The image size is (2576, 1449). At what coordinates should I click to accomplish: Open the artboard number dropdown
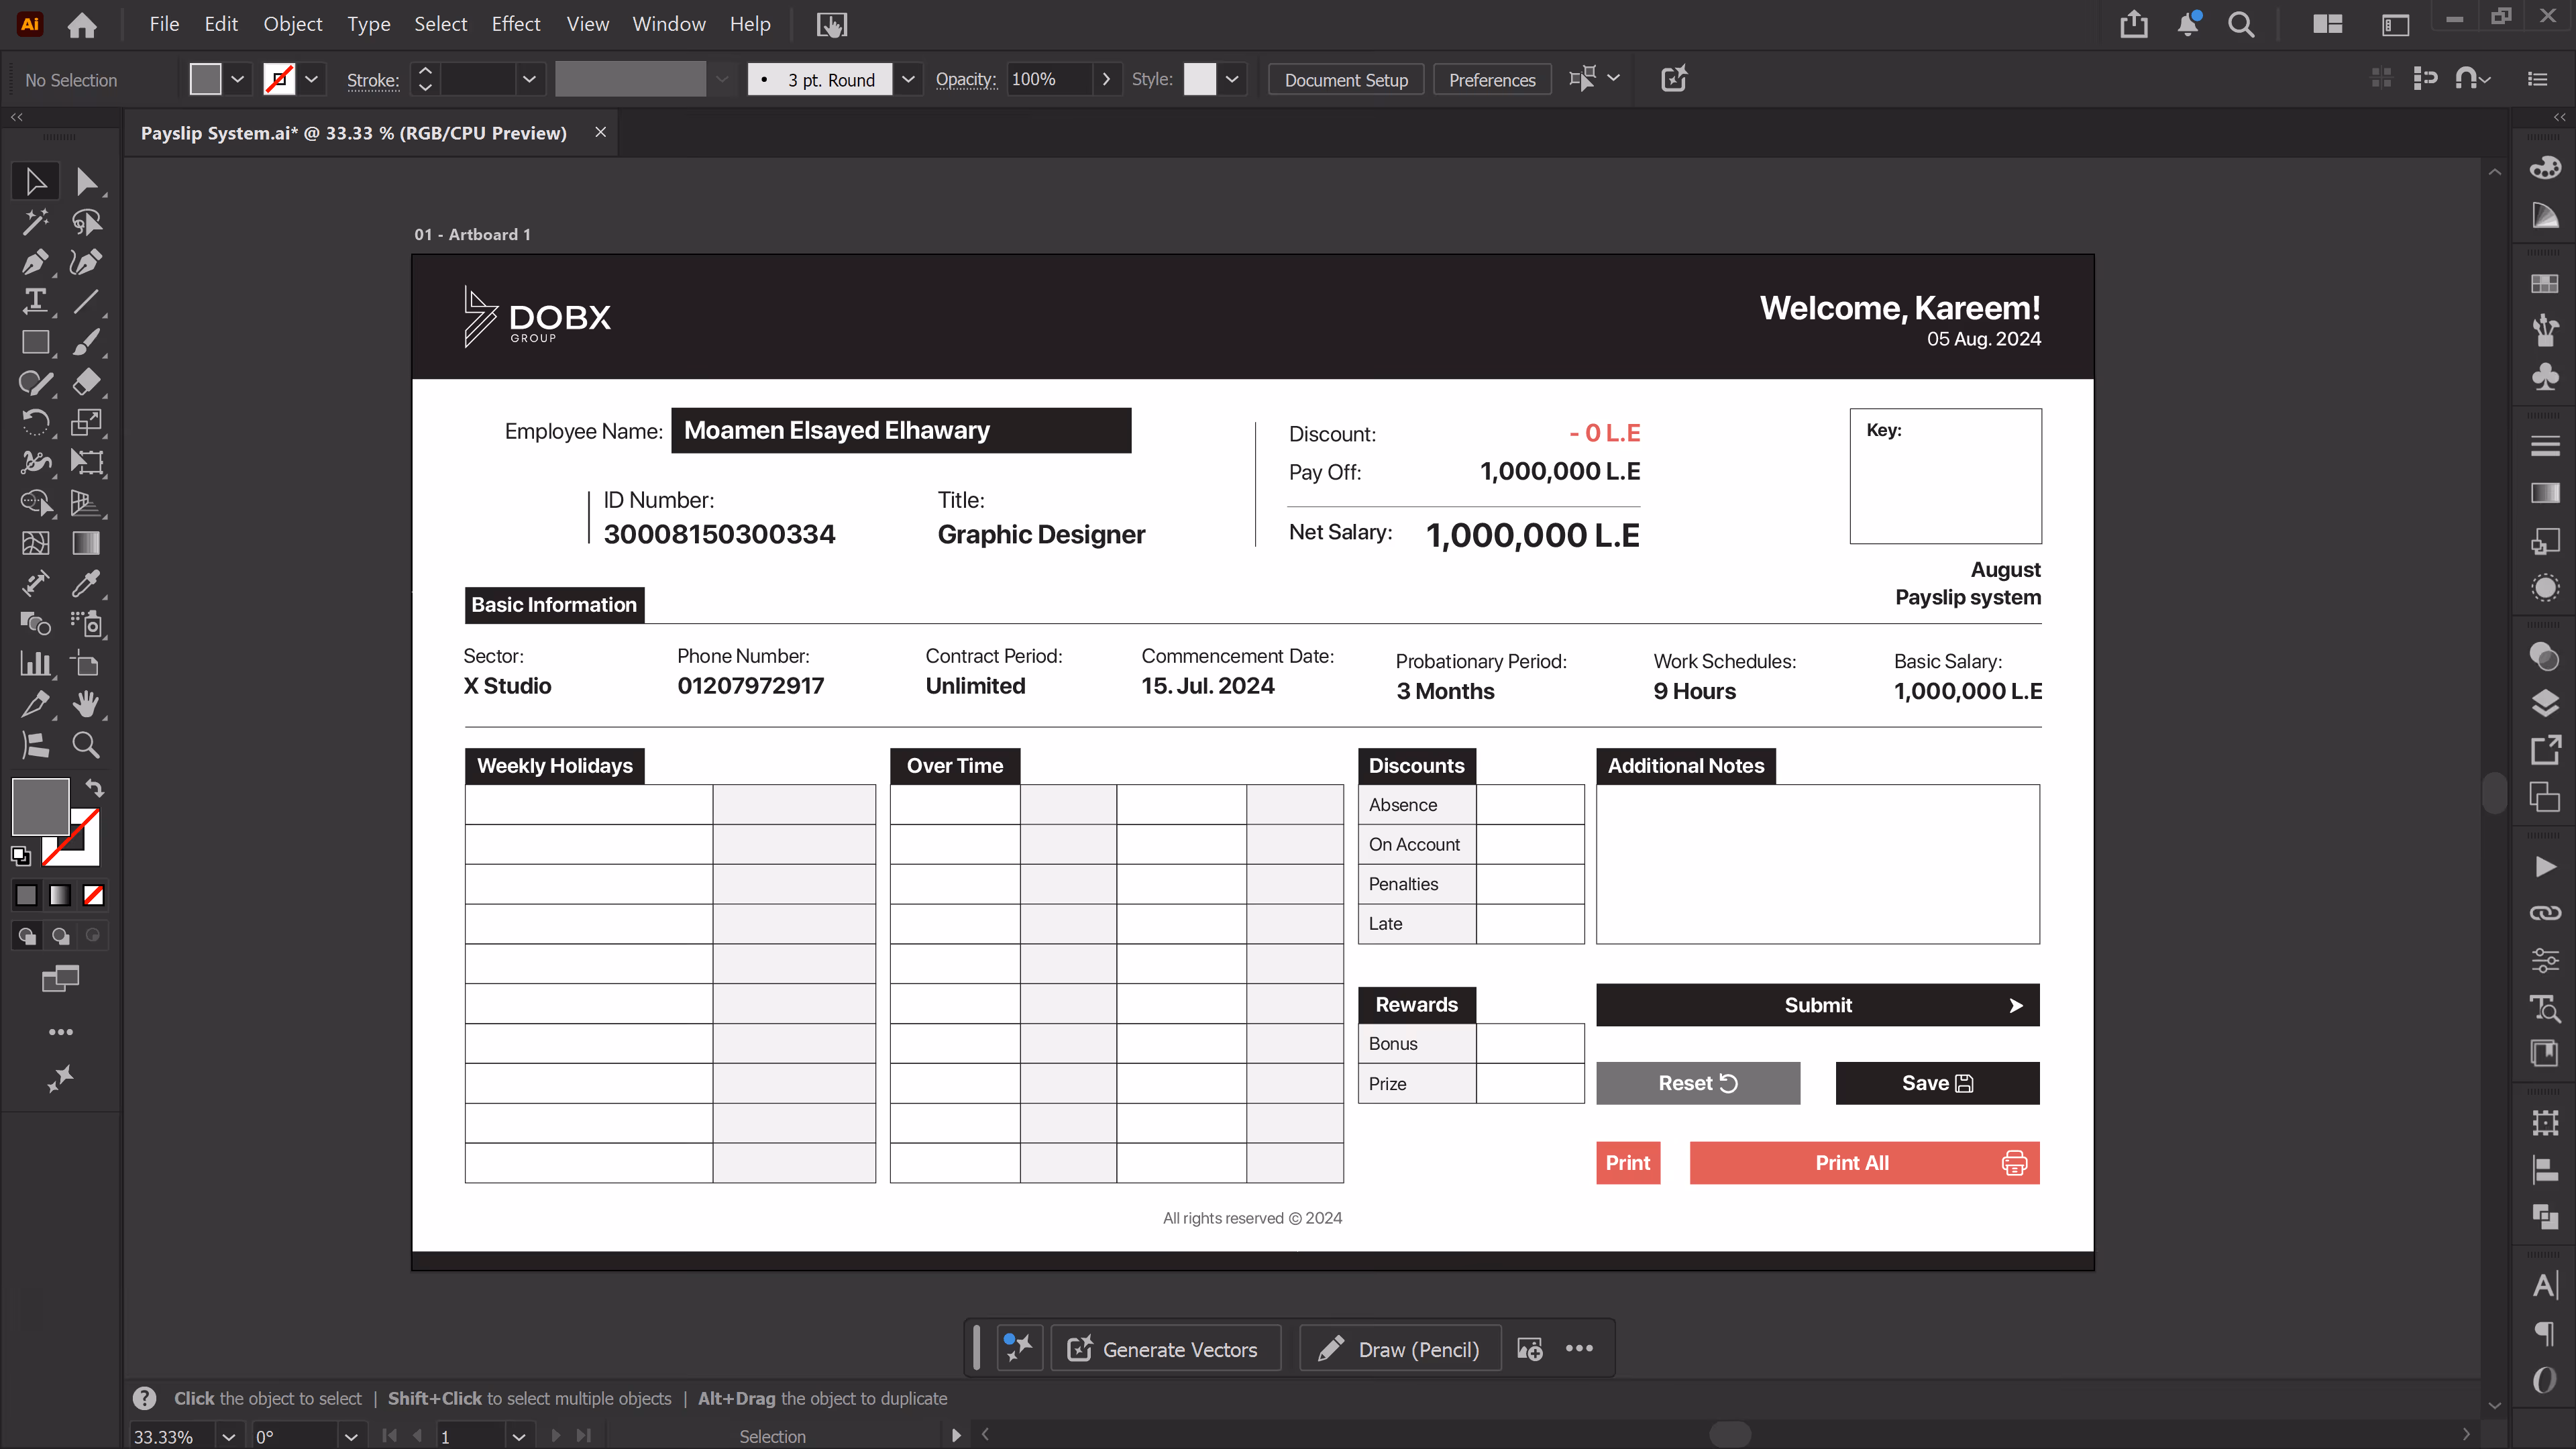[x=518, y=1436]
